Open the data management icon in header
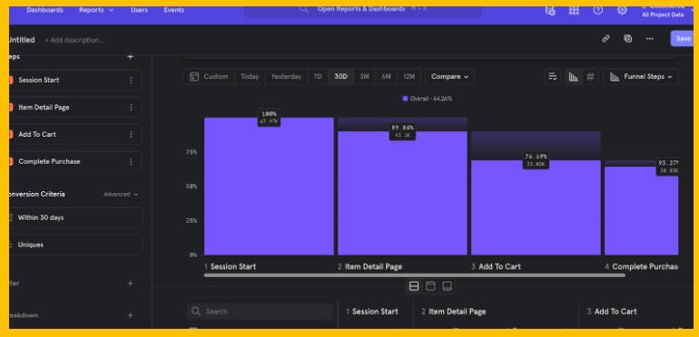This screenshot has width=699, height=337. 550,10
